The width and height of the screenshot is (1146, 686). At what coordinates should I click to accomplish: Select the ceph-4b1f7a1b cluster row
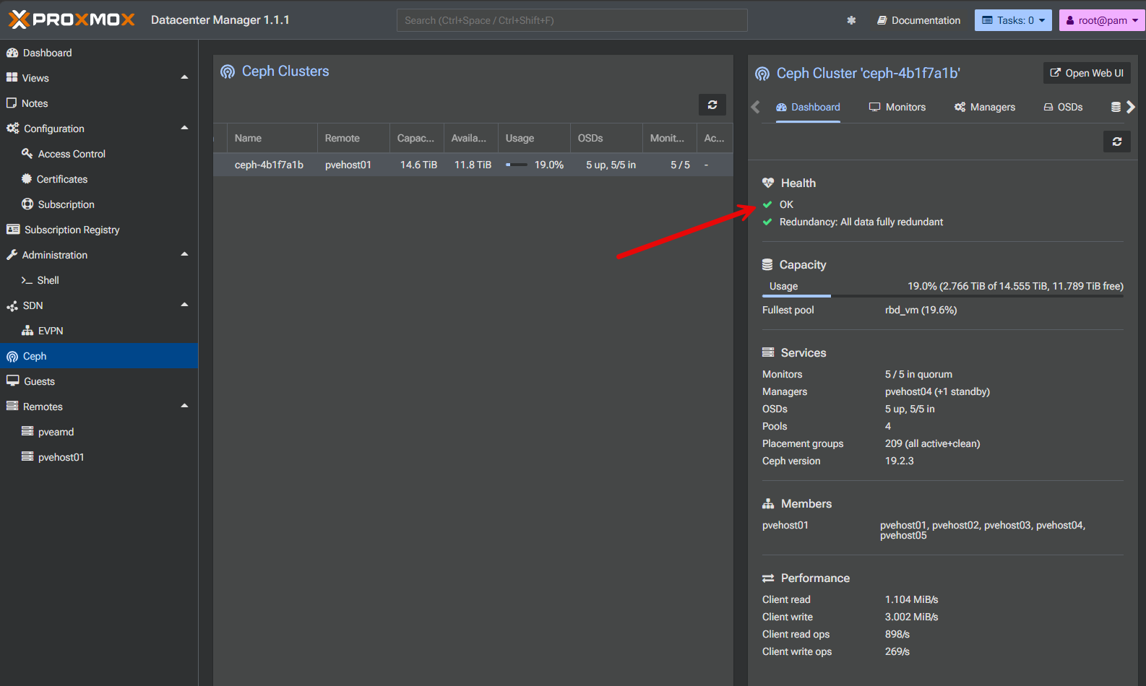[x=473, y=165]
